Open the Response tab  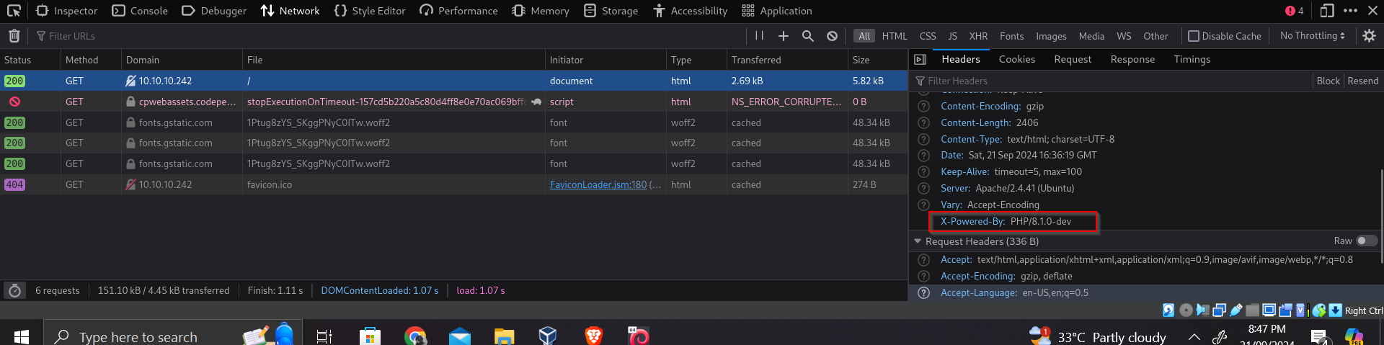point(1132,60)
